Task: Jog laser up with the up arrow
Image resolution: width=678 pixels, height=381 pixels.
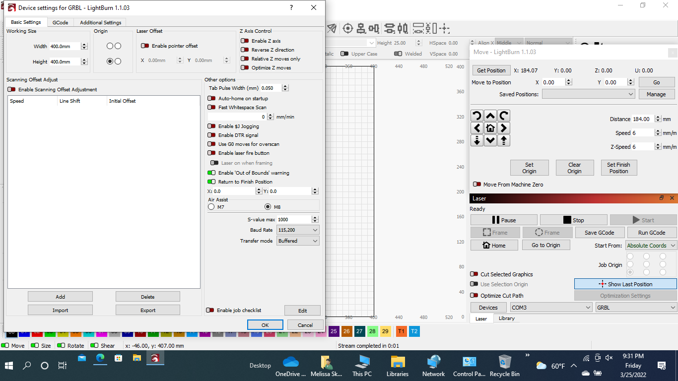Action: pos(490,116)
